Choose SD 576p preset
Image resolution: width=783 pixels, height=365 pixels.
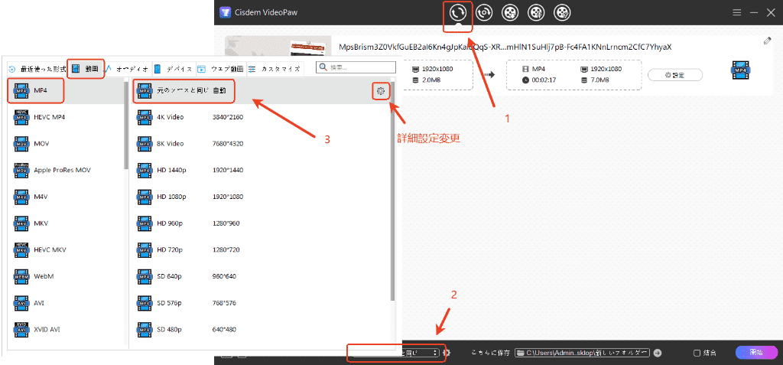(260, 303)
